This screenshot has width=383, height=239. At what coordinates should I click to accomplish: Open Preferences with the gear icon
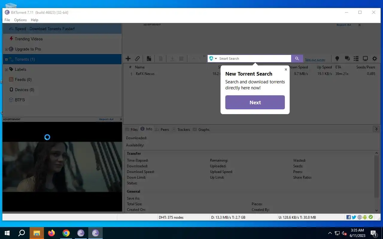375,59
